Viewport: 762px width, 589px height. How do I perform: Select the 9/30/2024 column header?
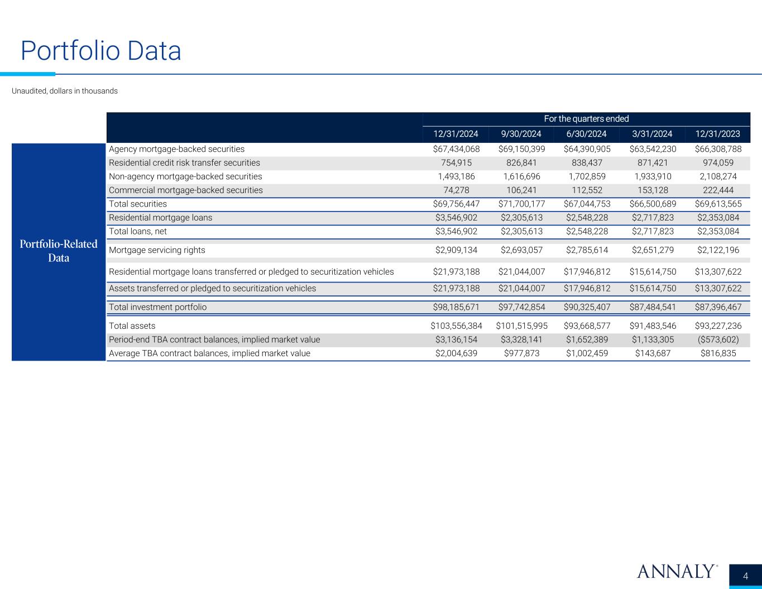[521, 133]
